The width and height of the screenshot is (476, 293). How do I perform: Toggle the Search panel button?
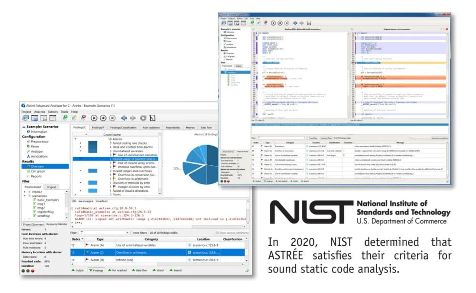pos(176,270)
